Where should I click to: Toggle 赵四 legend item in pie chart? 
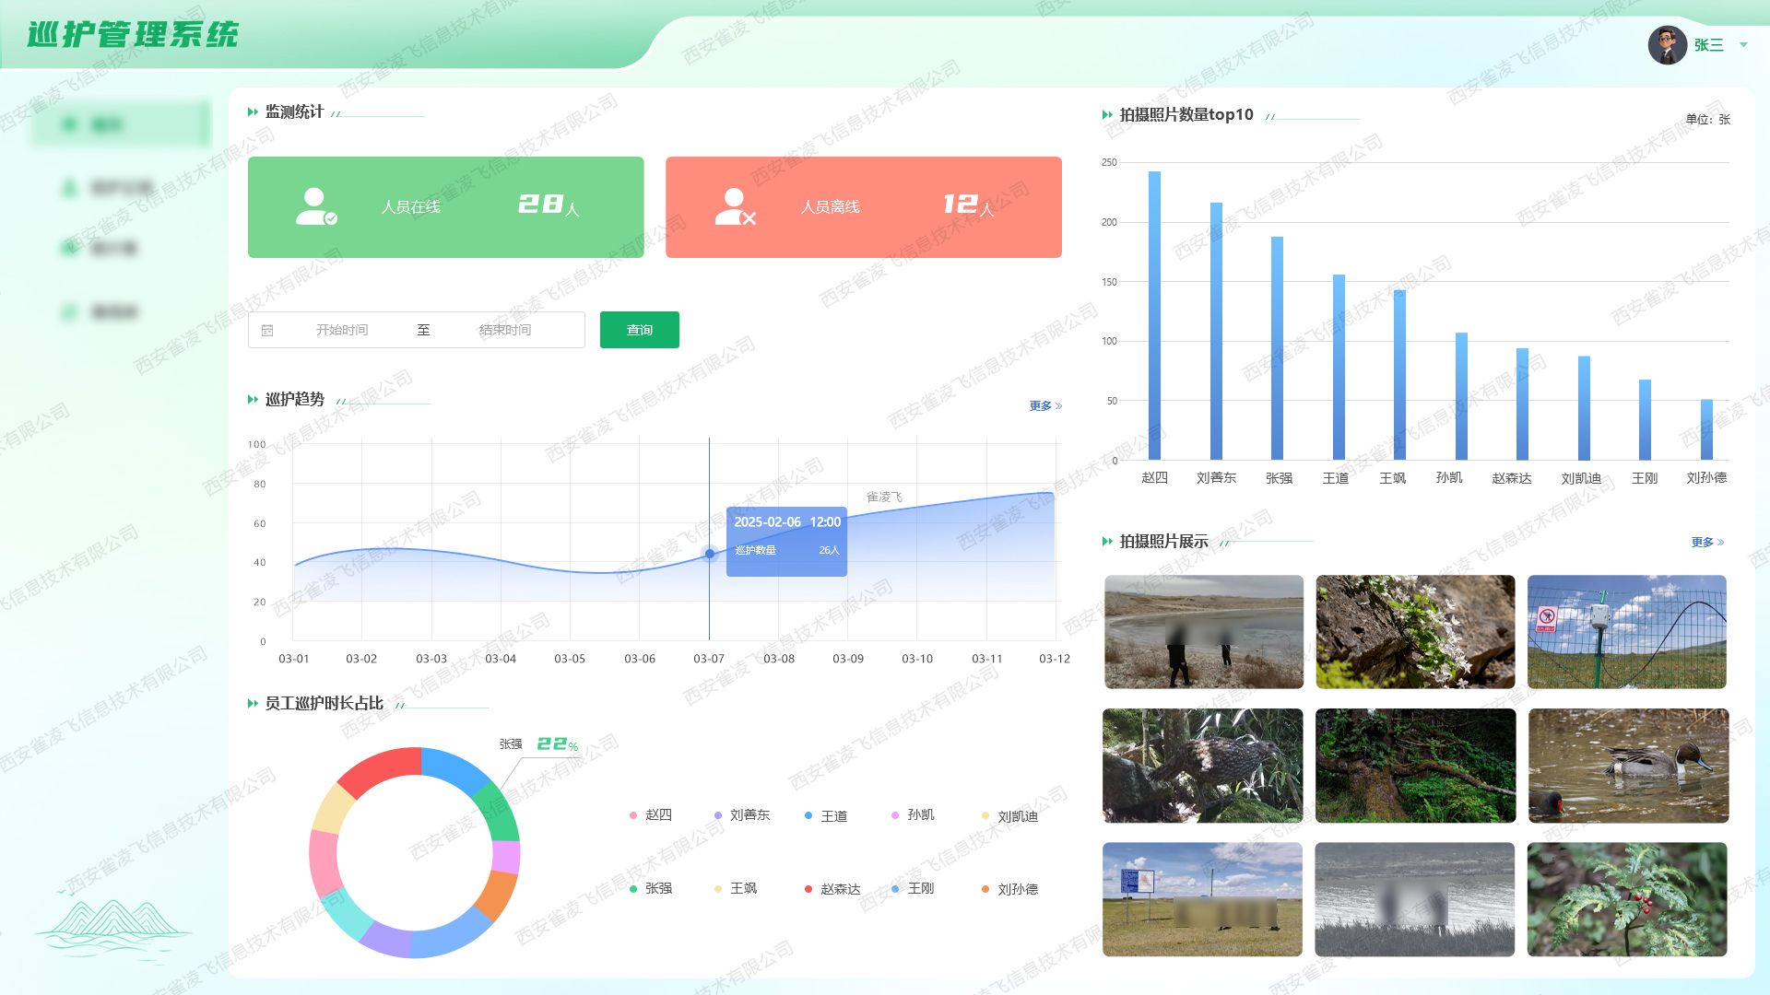(657, 814)
